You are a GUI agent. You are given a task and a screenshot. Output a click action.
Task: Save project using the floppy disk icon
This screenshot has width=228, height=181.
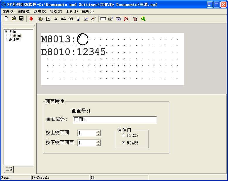[21, 19]
